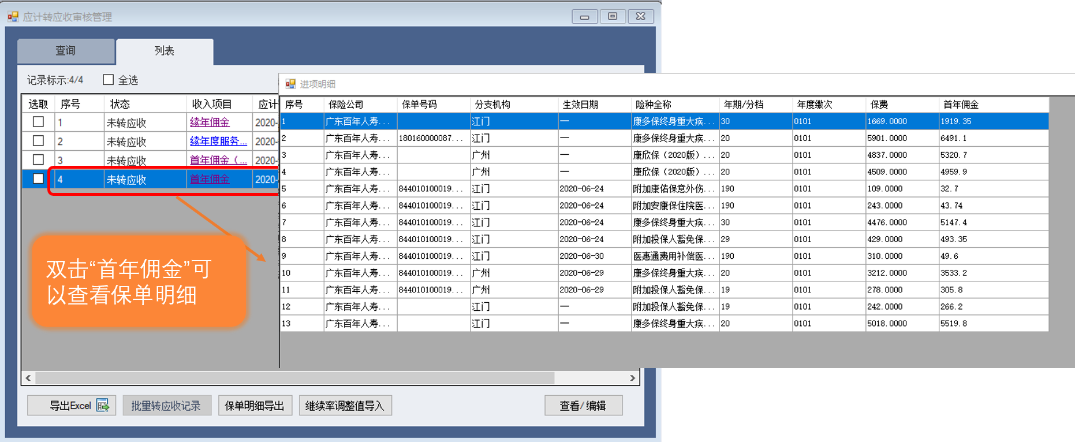Enable the 全选 checkbox

pos(109,80)
